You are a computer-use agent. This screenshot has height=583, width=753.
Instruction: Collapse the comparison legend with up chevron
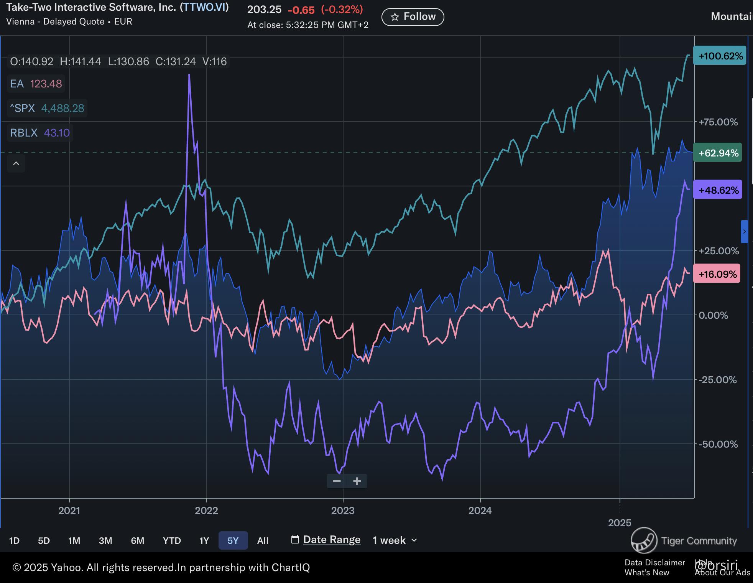(x=16, y=164)
